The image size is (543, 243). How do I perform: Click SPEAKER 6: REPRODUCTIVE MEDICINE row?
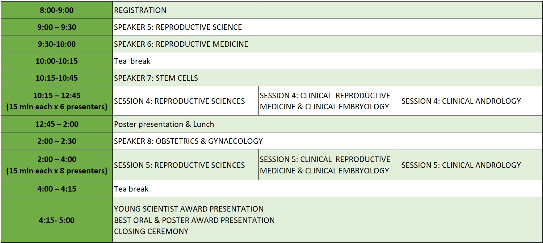pyautogui.click(x=181, y=44)
